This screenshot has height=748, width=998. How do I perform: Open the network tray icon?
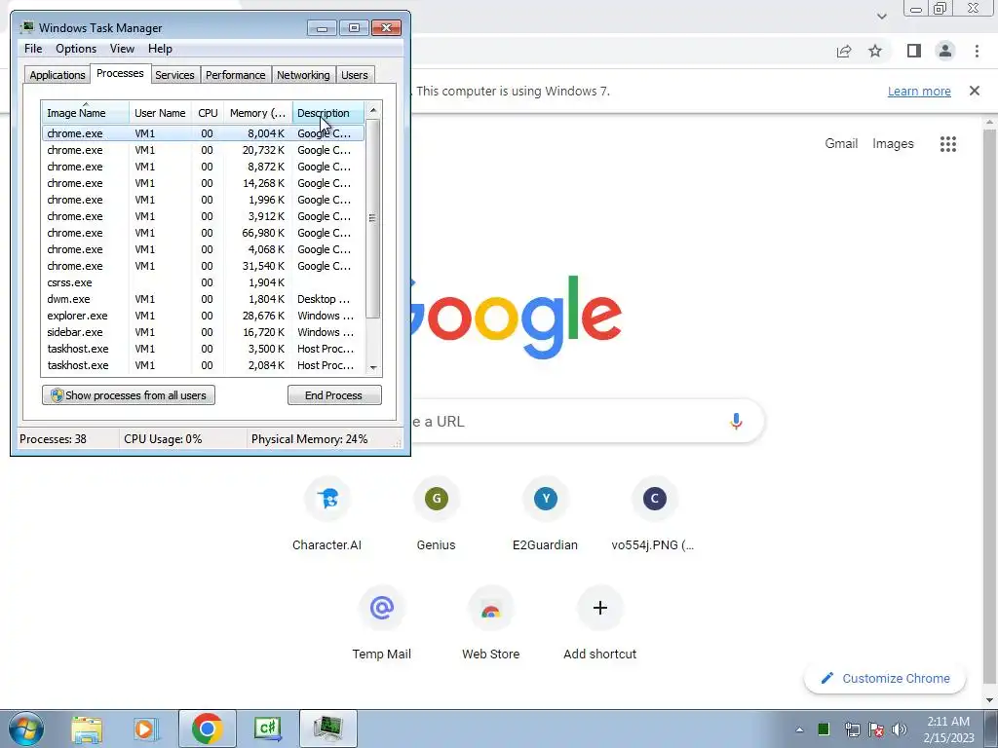(852, 729)
